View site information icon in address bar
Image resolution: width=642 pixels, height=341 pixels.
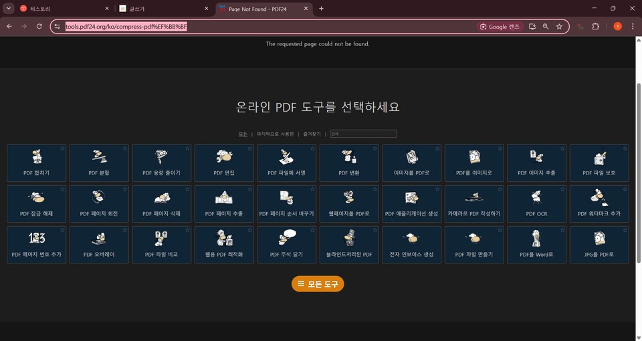click(x=58, y=27)
